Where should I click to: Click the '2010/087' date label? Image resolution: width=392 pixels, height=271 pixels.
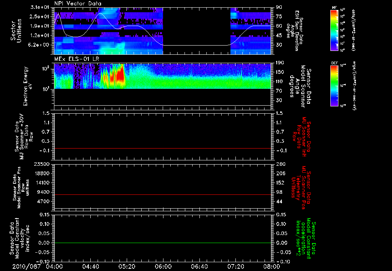[x=26, y=266]
